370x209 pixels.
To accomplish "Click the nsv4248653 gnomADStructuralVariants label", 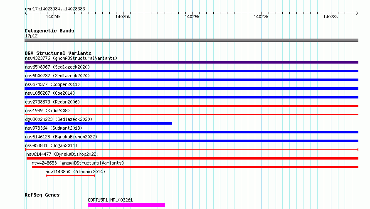I will coord(78,163).
